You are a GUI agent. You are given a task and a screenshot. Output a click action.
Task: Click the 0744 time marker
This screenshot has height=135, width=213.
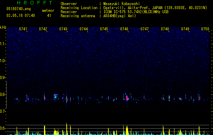click(x=84, y=29)
